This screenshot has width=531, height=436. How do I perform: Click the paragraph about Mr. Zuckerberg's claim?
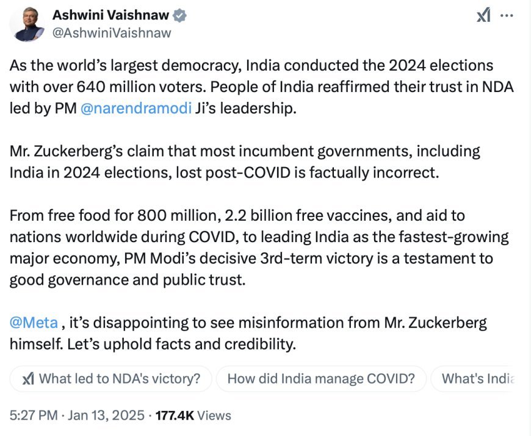[x=245, y=162]
